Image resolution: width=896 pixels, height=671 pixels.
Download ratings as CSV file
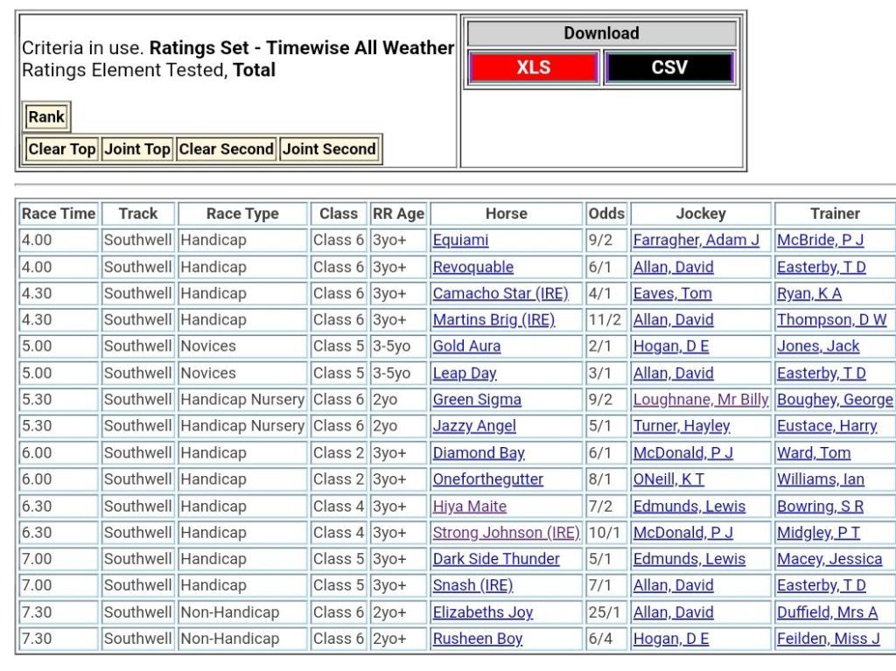(669, 67)
